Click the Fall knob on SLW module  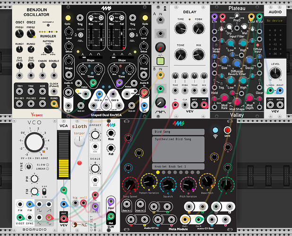111,148
